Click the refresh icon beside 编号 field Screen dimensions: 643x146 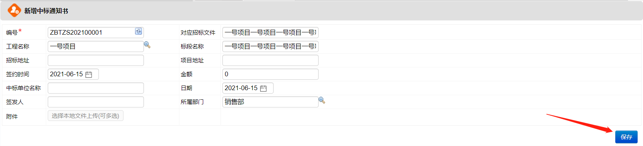(x=139, y=32)
